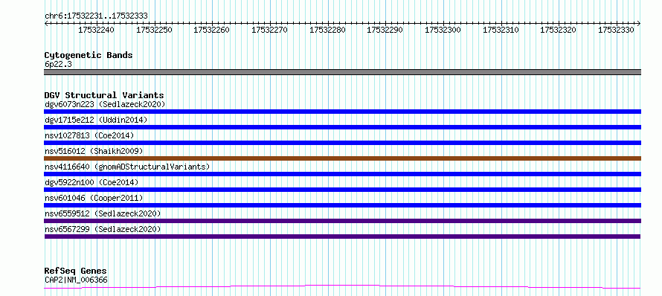Select the blue bar under dgv1715e212

point(342,127)
